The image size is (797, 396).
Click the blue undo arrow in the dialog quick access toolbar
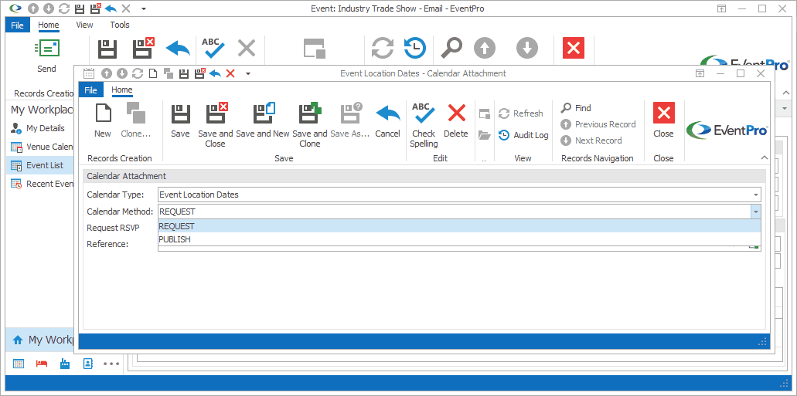click(x=215, y=73)
